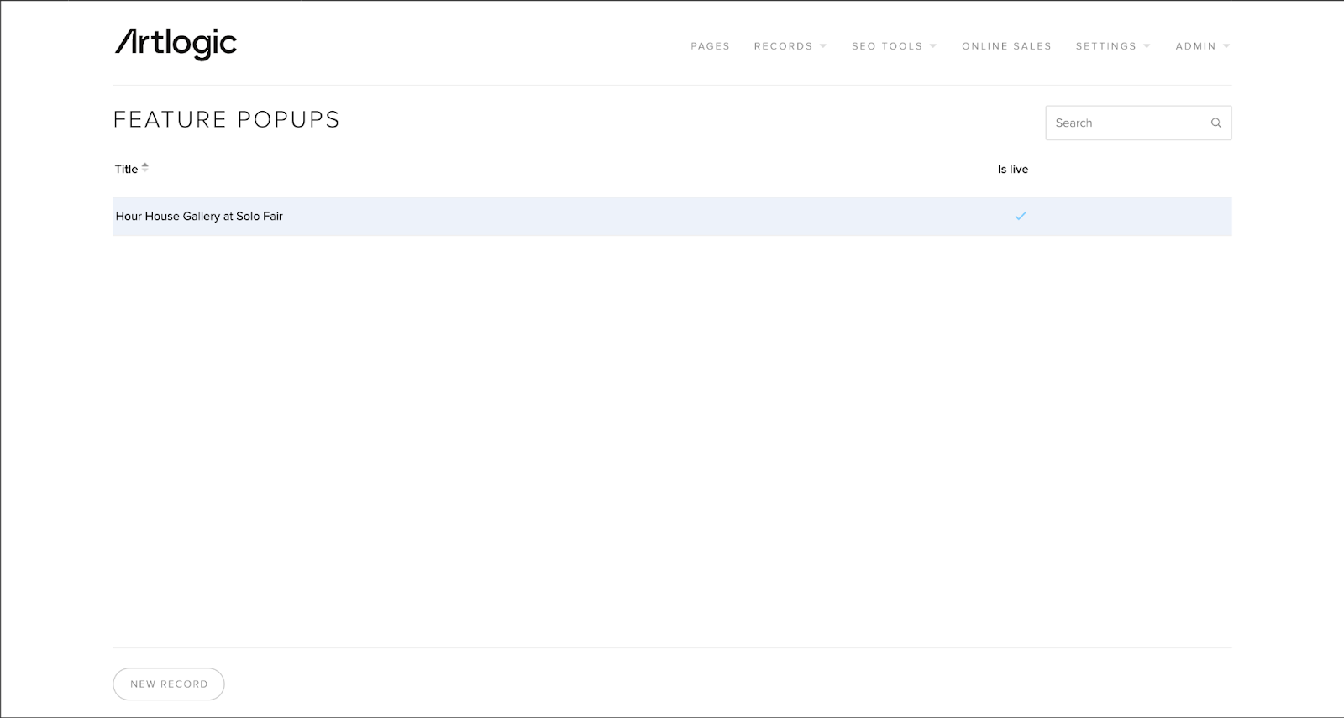Screen dimensions: 1344x718
Task: Expand the Records dropdown arrow
Action: pyautogui.click(x=823, y=46)
